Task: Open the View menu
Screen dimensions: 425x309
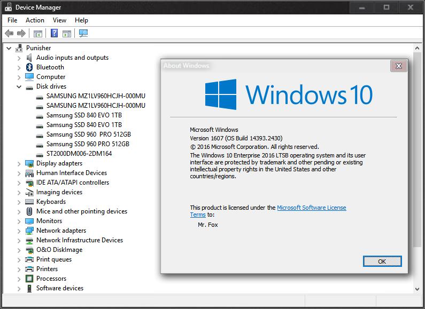Action: (59, 20)
